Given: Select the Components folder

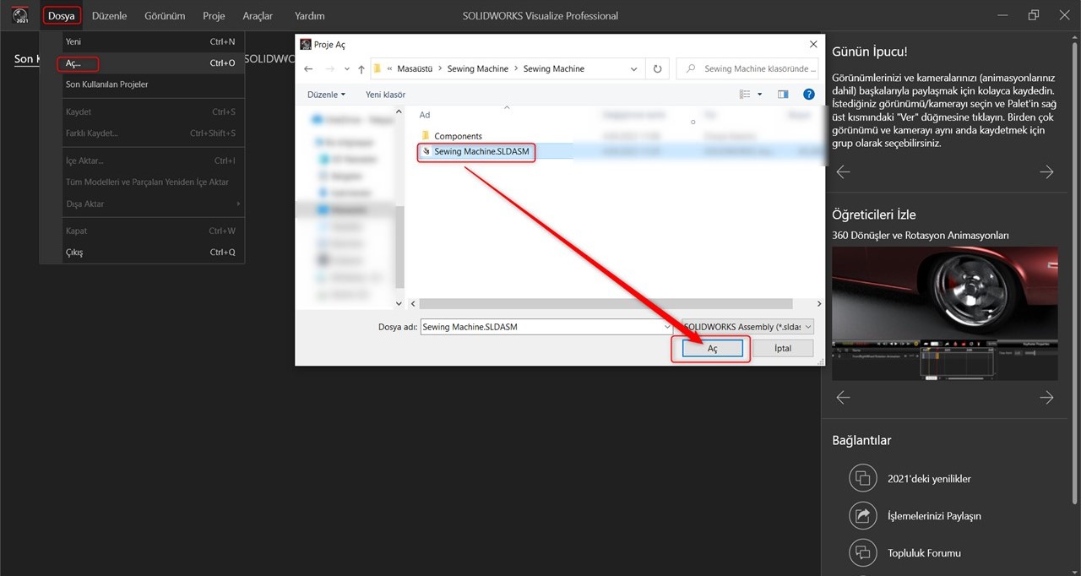Looking at the screenshot, I should pyautogui.click(x=458, y=136).
